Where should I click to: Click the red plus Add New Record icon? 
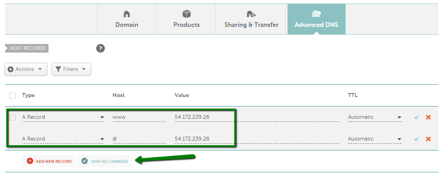tap(30, 161)
